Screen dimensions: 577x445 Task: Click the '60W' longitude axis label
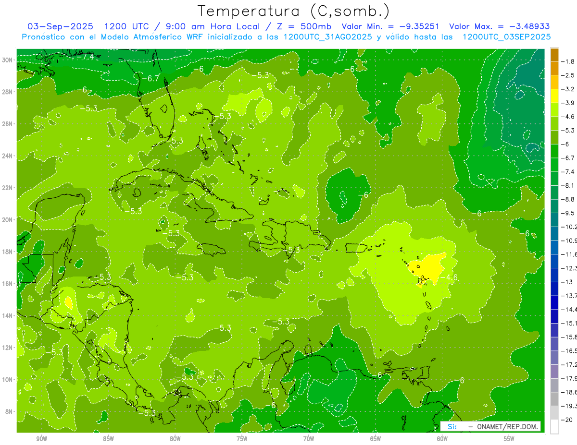coord(442,439)
